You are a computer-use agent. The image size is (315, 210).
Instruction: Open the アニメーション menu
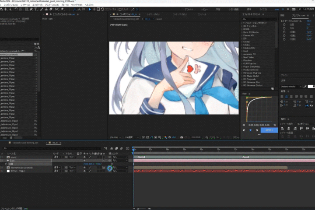pos(52,5)
